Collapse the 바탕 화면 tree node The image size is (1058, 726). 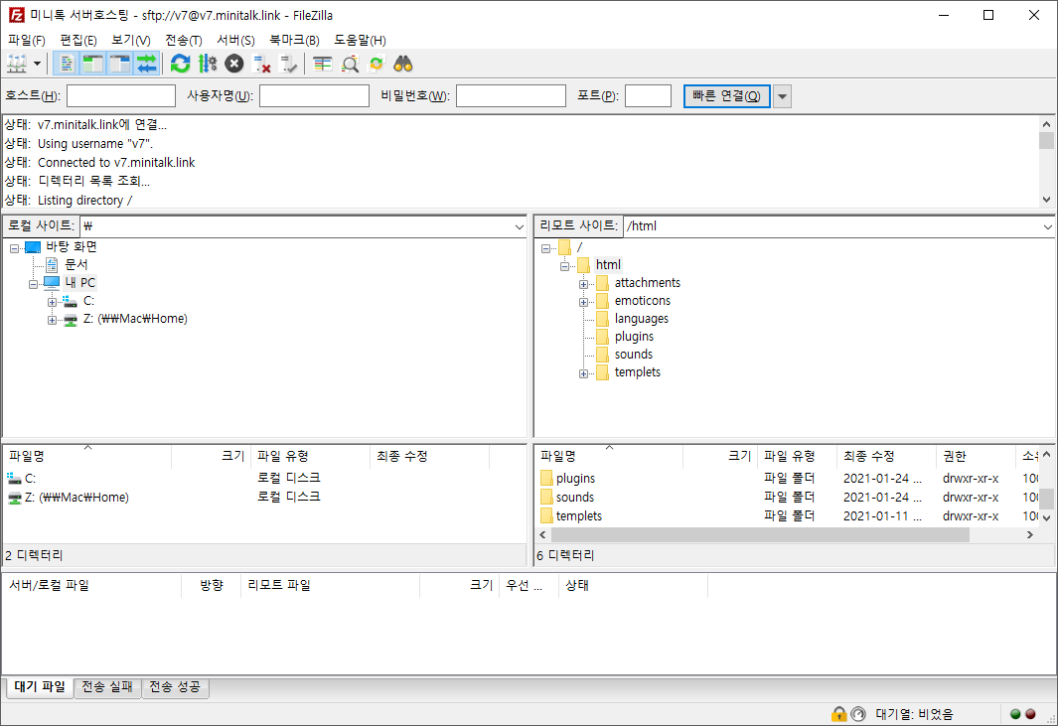14,248
